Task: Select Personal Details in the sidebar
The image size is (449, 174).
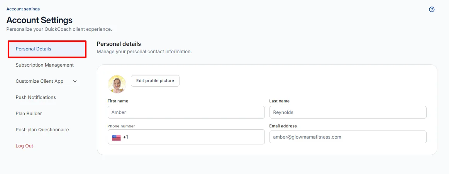Action: point(47,49)
